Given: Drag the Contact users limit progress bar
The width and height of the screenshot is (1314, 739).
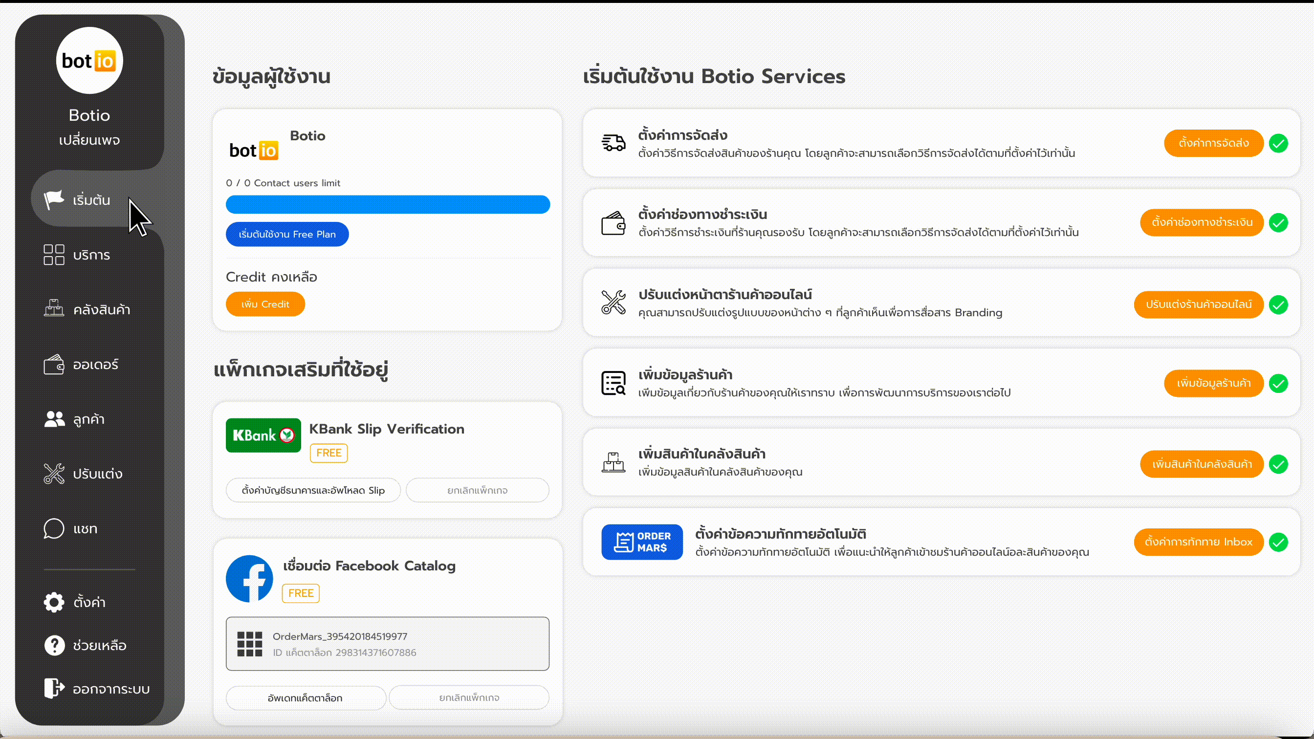Looking at the screenshot, I should [x=387, y=204].
